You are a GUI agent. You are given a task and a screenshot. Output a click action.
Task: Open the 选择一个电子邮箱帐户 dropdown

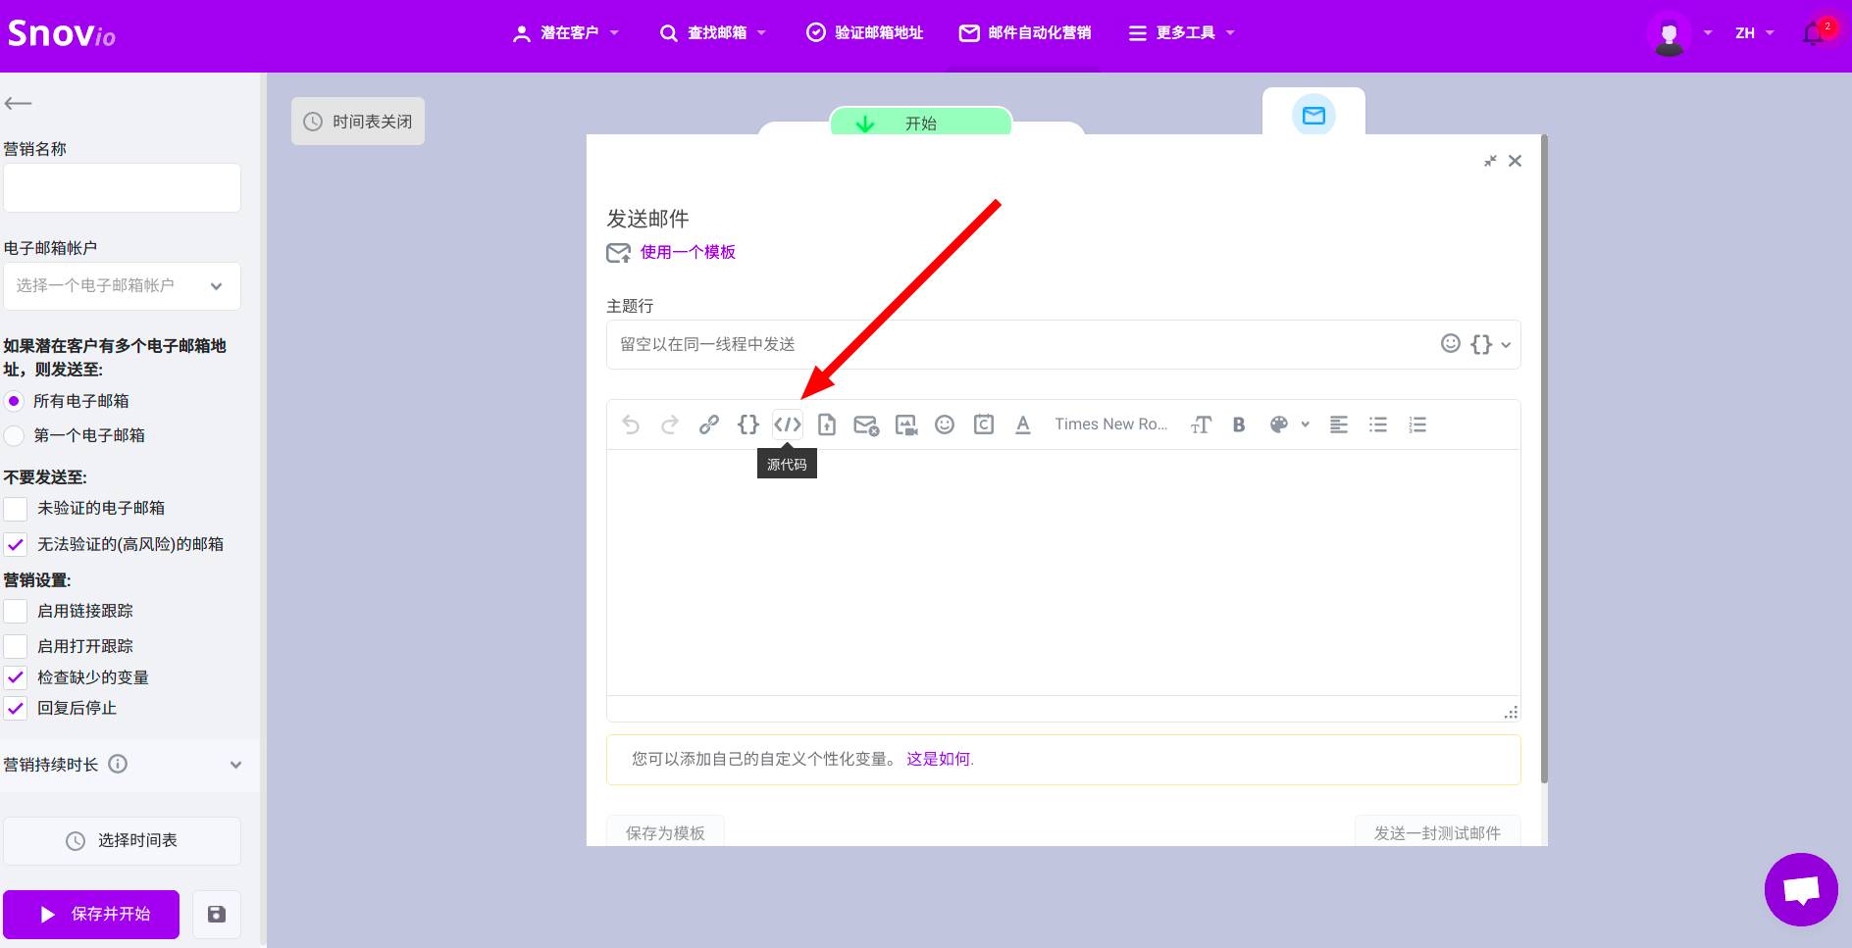pyautogui.click(x=122, y=286)
